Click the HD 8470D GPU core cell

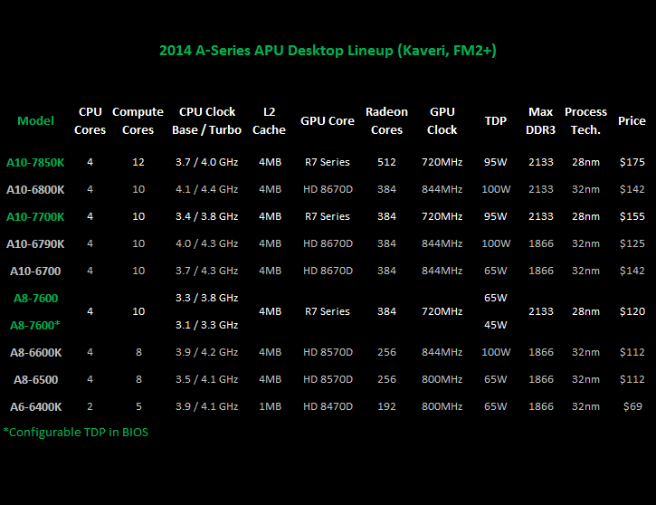(x=327, y=407)
